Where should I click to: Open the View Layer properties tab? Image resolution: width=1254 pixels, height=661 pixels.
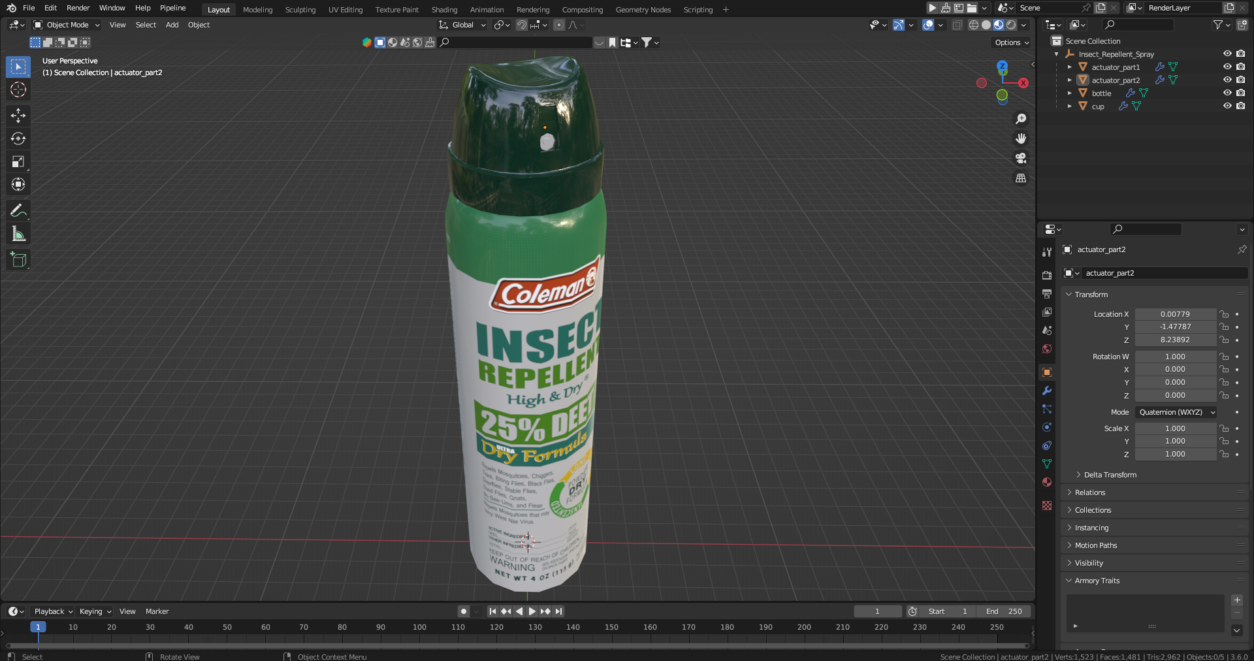click(x=1047, y=312)
